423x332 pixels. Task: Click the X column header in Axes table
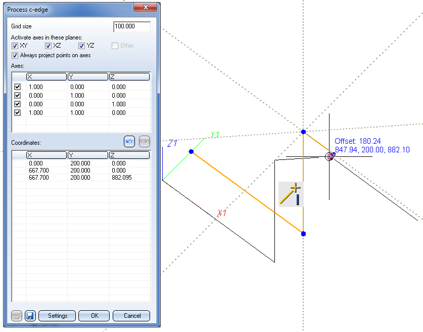coord(46,76)
